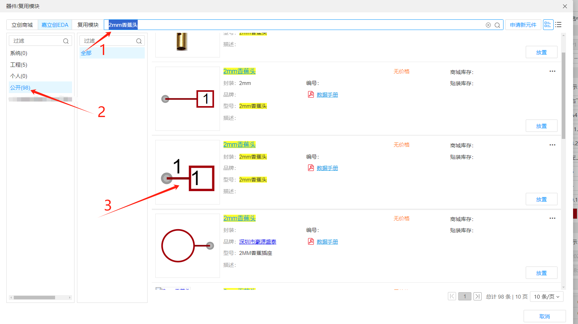Click the PDF icon for the 封装 2mm香蕉头 result
578x324 pixels.
coord(311,167)
